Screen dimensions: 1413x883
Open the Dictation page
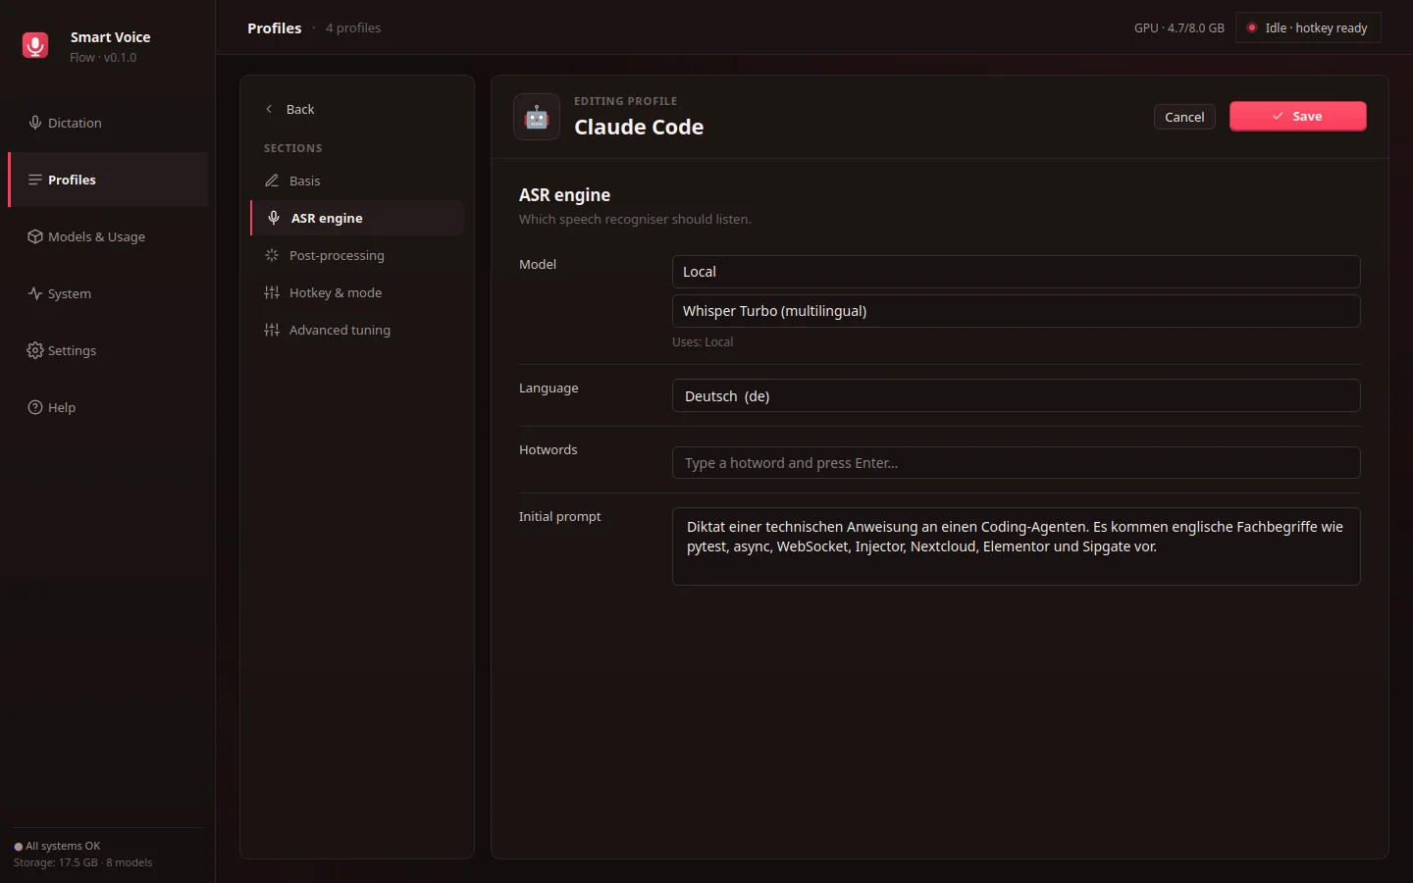pyautogui.click(x=108, y=123)
